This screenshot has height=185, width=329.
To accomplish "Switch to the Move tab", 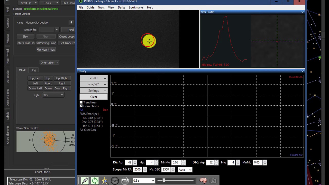I will point(22,70).
